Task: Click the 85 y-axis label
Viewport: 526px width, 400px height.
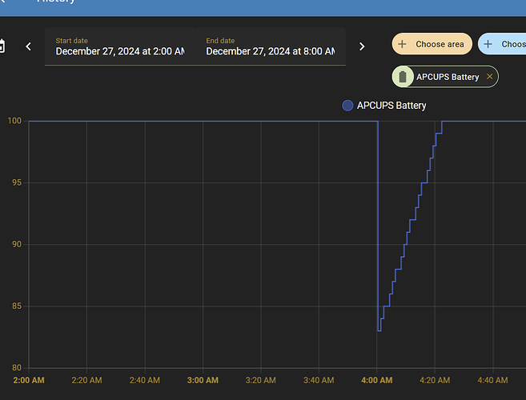Action: click(x=14, y=306)
